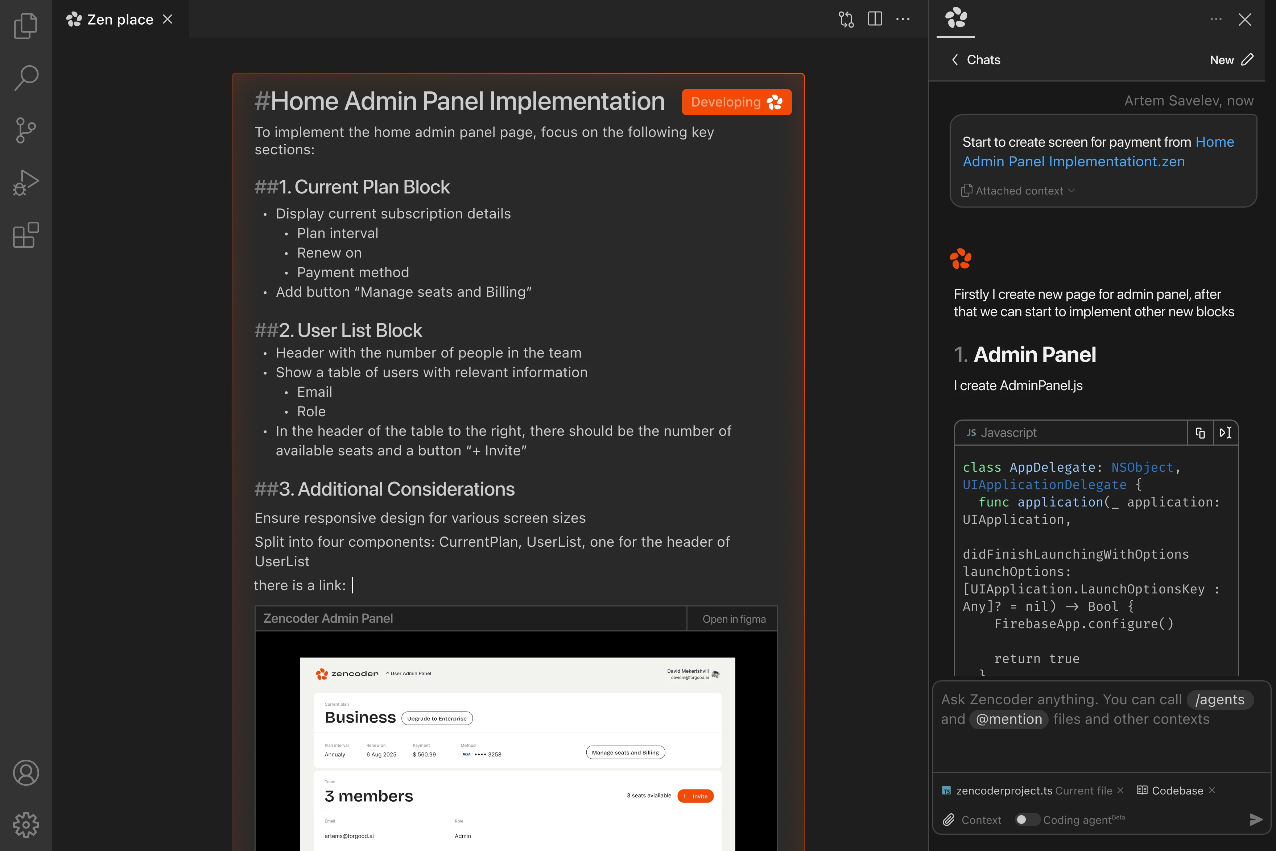
Task: Copy the Javascript code block
Action: click(1200, 433)
